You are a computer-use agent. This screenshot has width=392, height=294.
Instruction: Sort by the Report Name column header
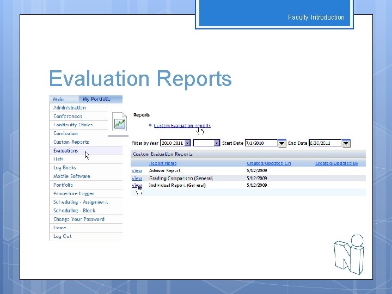click(x=163, y=163)
